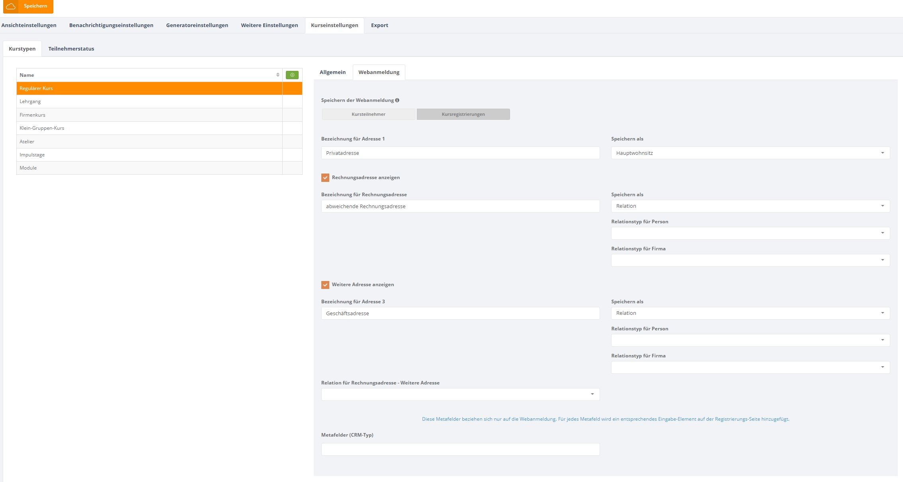The width and height of the screenshot is (903, 482).
Task: Click the info icon beside Speichern der Webanmeldung
Action: 397,100
